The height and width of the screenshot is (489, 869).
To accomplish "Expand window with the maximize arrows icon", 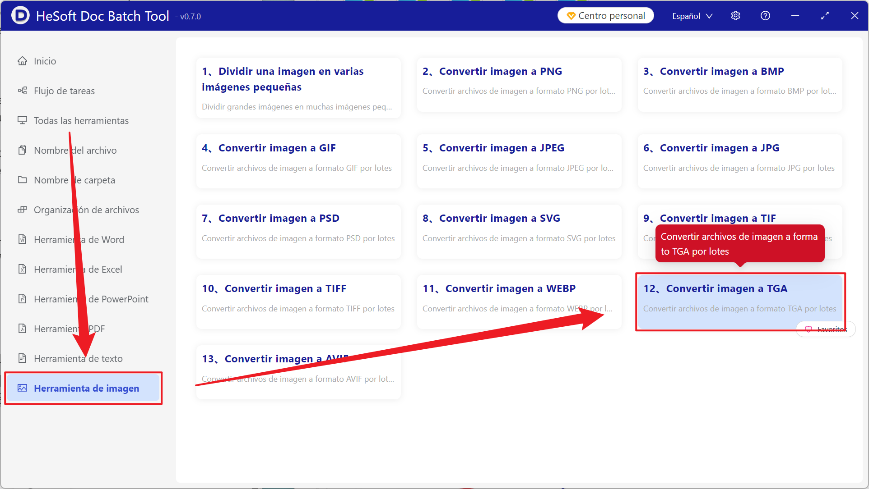I will tap(825, 16).
